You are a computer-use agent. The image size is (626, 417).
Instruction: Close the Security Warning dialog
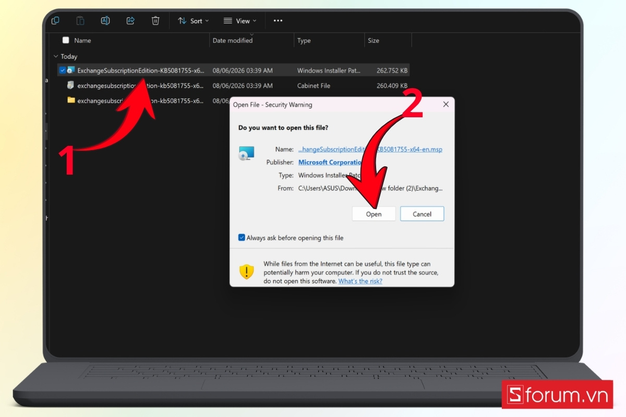pos(446,104)
